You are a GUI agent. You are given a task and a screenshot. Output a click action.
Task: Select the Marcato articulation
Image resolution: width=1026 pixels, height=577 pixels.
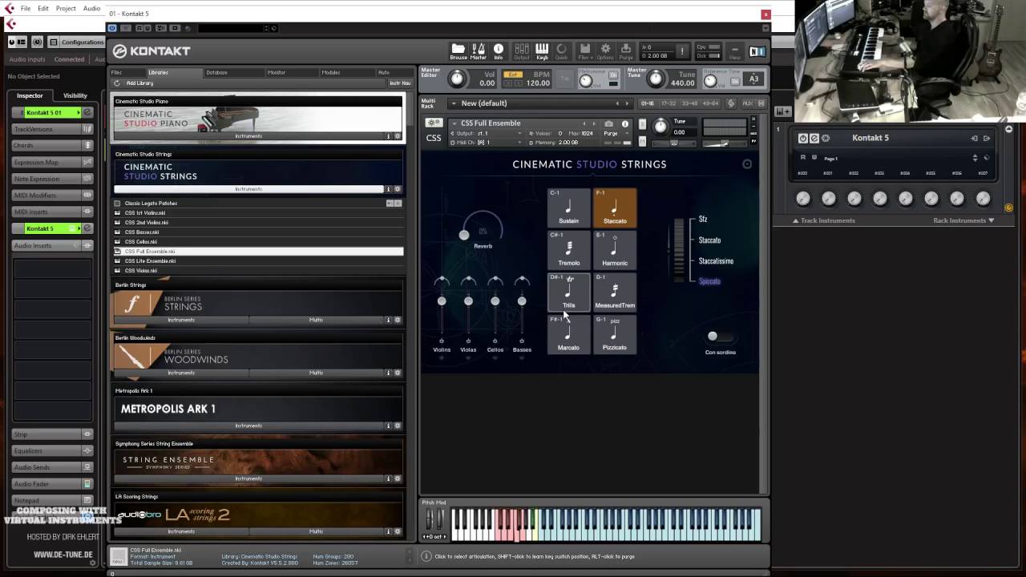pos(568,335)
